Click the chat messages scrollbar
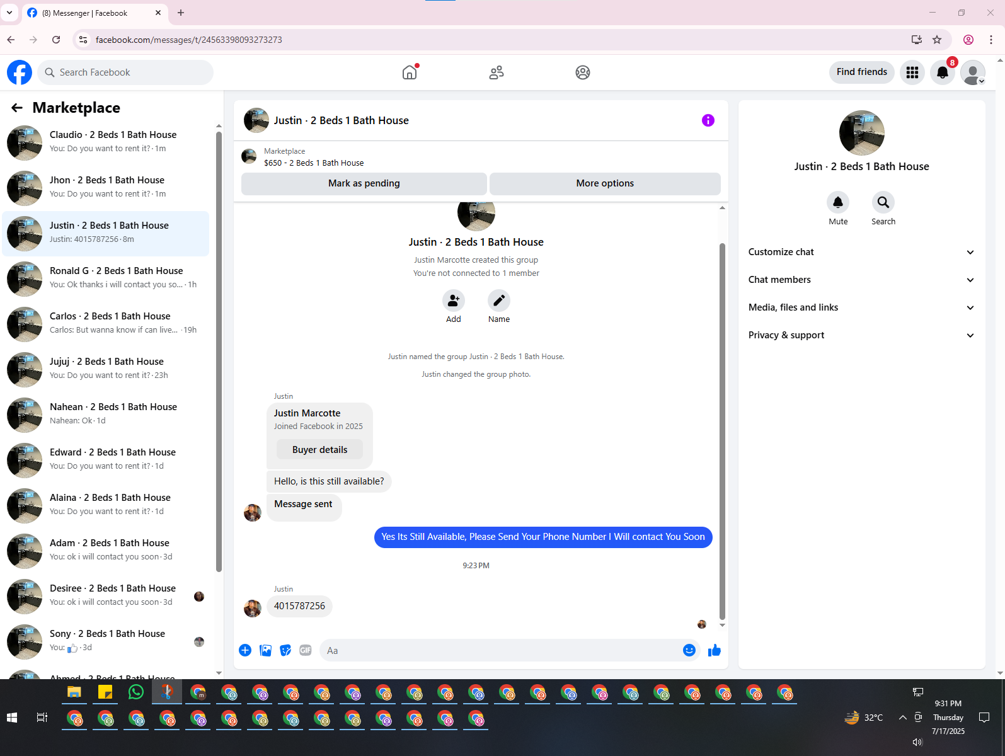 click(722, 431)
